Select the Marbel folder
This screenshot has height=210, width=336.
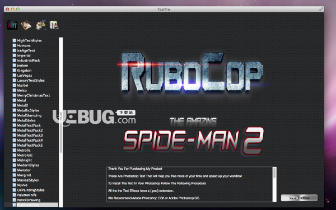point(20,85)
